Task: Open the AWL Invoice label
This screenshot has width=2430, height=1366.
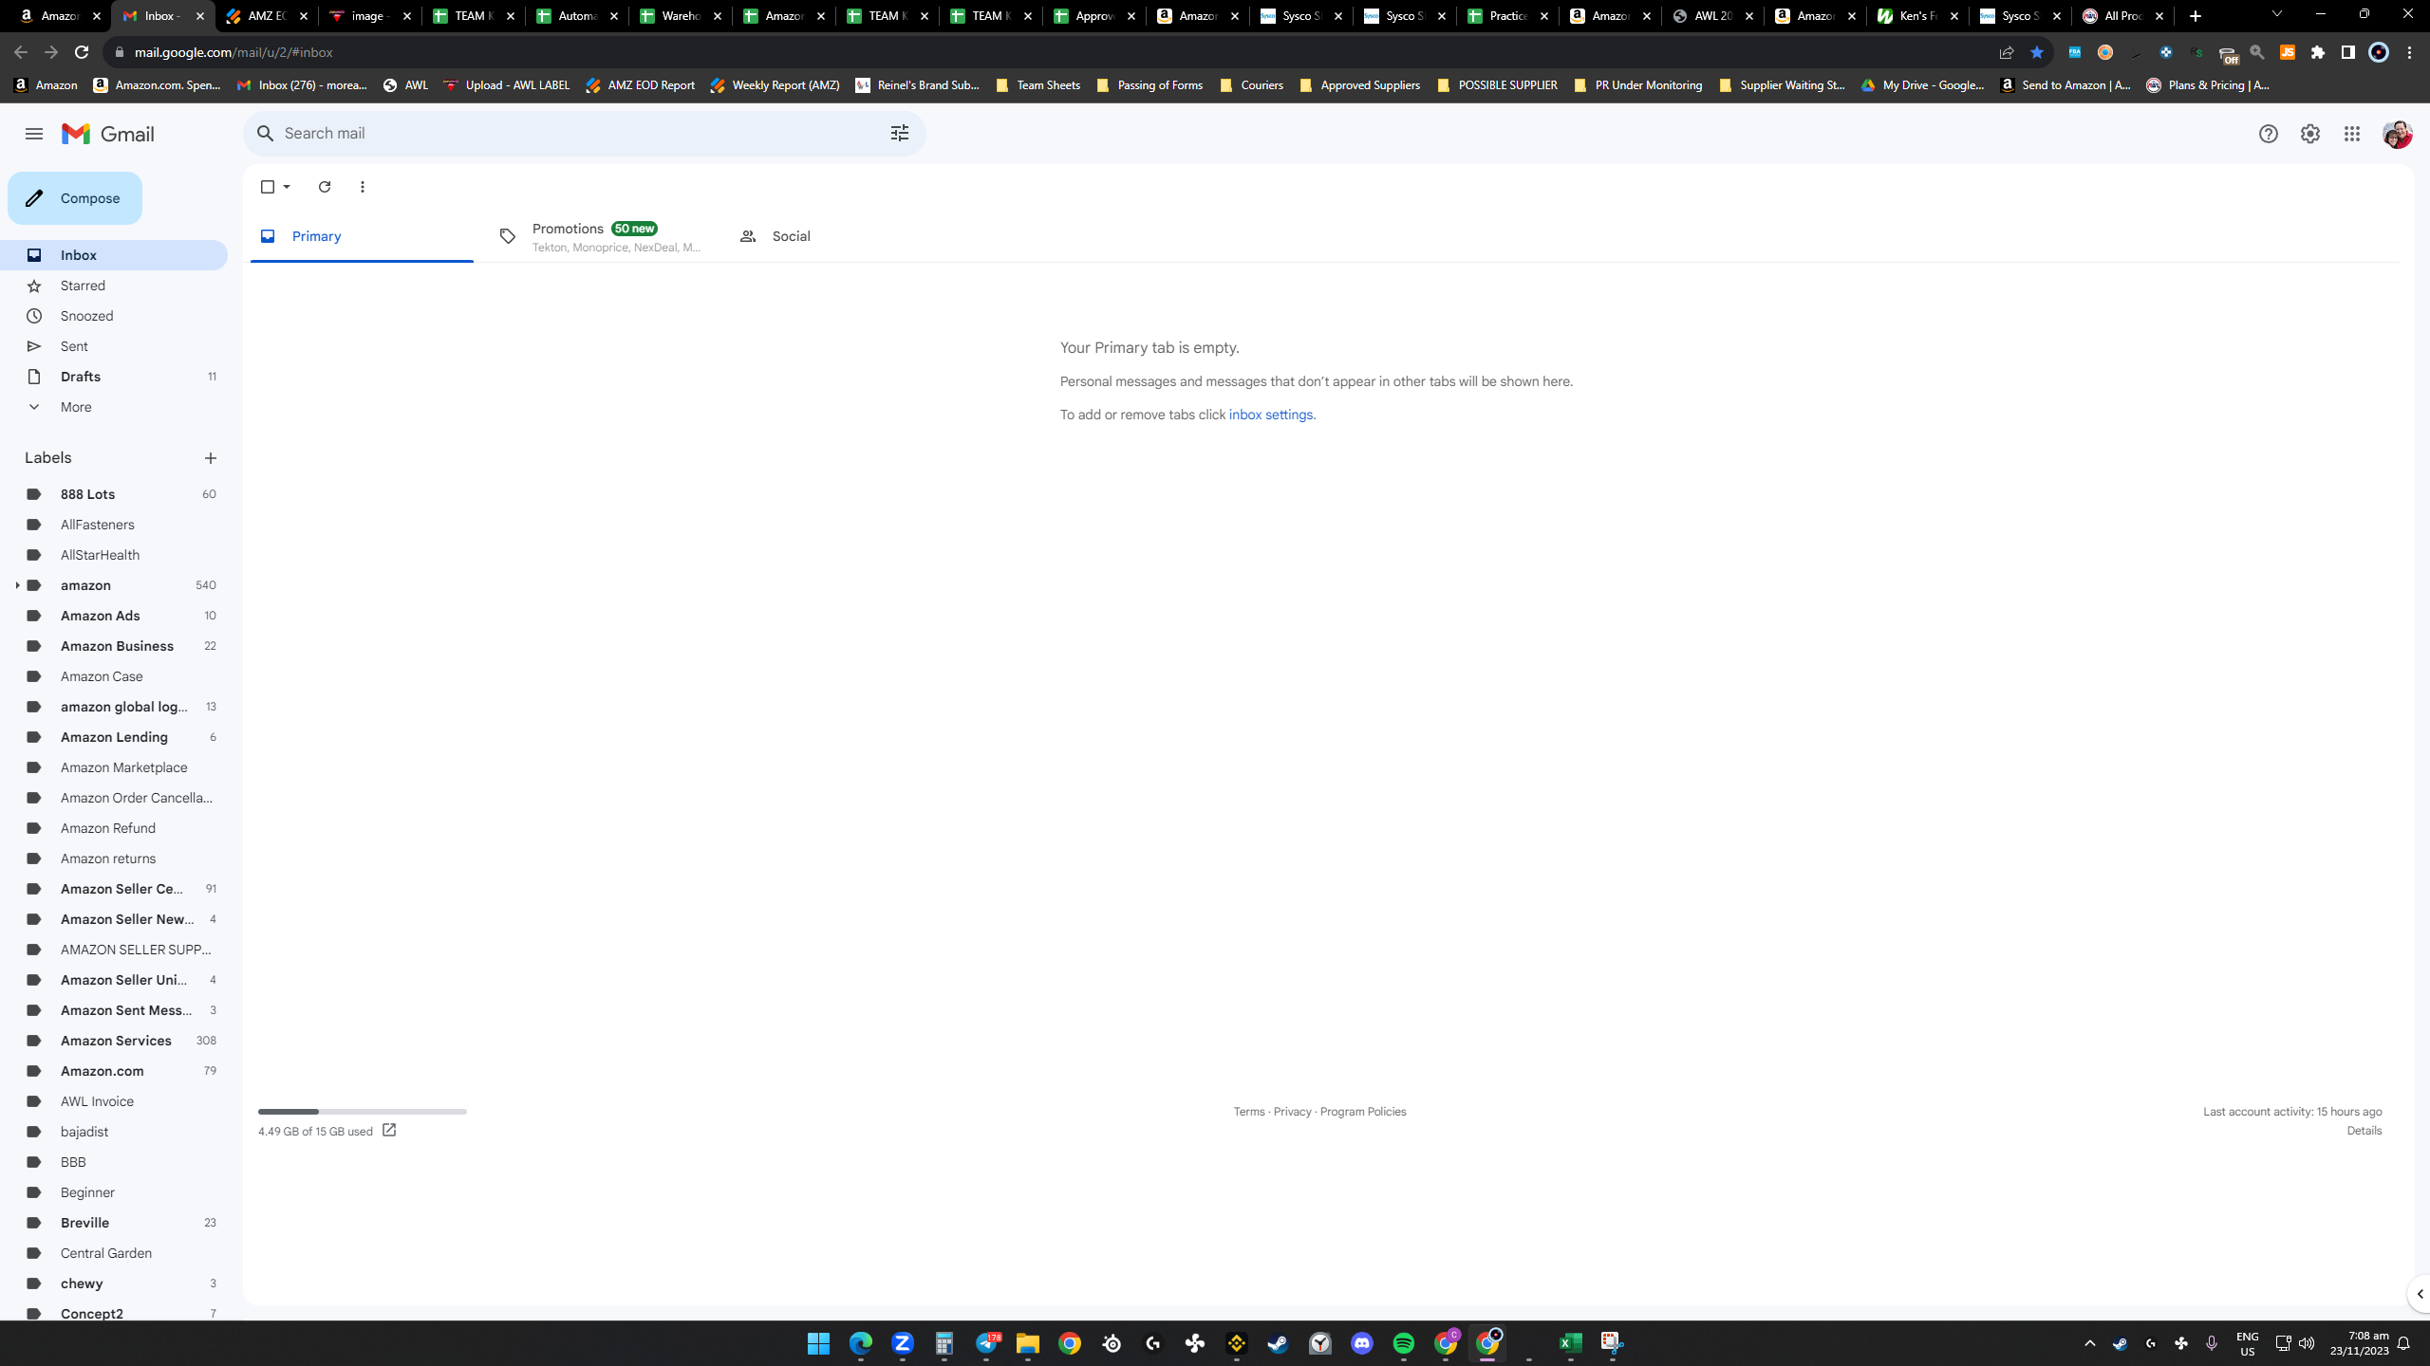Action: pyautogui.click(x=114, y=1101)
